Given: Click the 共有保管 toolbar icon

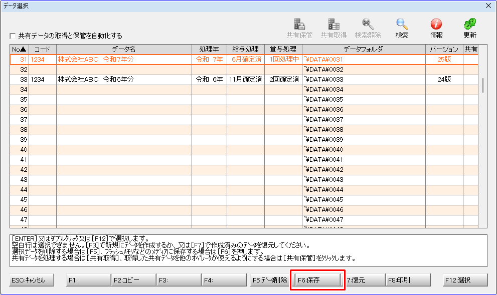Looking at the screenshot, I should pyautogui.click(x=299, y=28).
